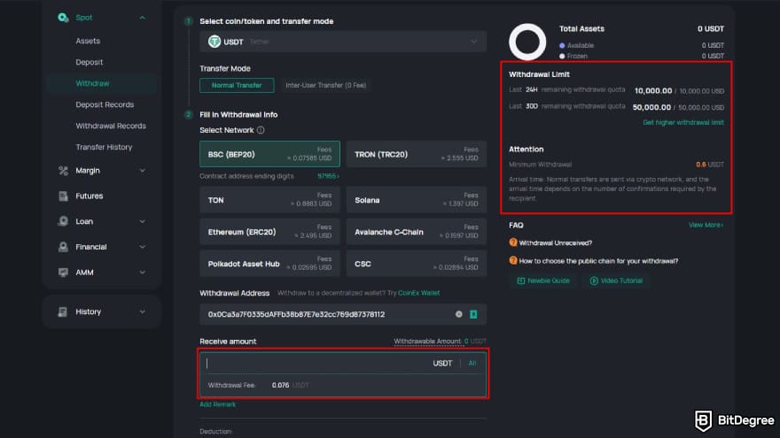Screen dimensions: 780x438
Task: Expand the Margin section chevron
Action: click(143, 170)
